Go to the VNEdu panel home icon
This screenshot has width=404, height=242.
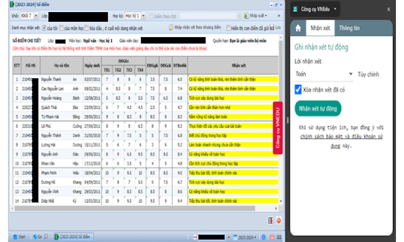click(298, 28)
